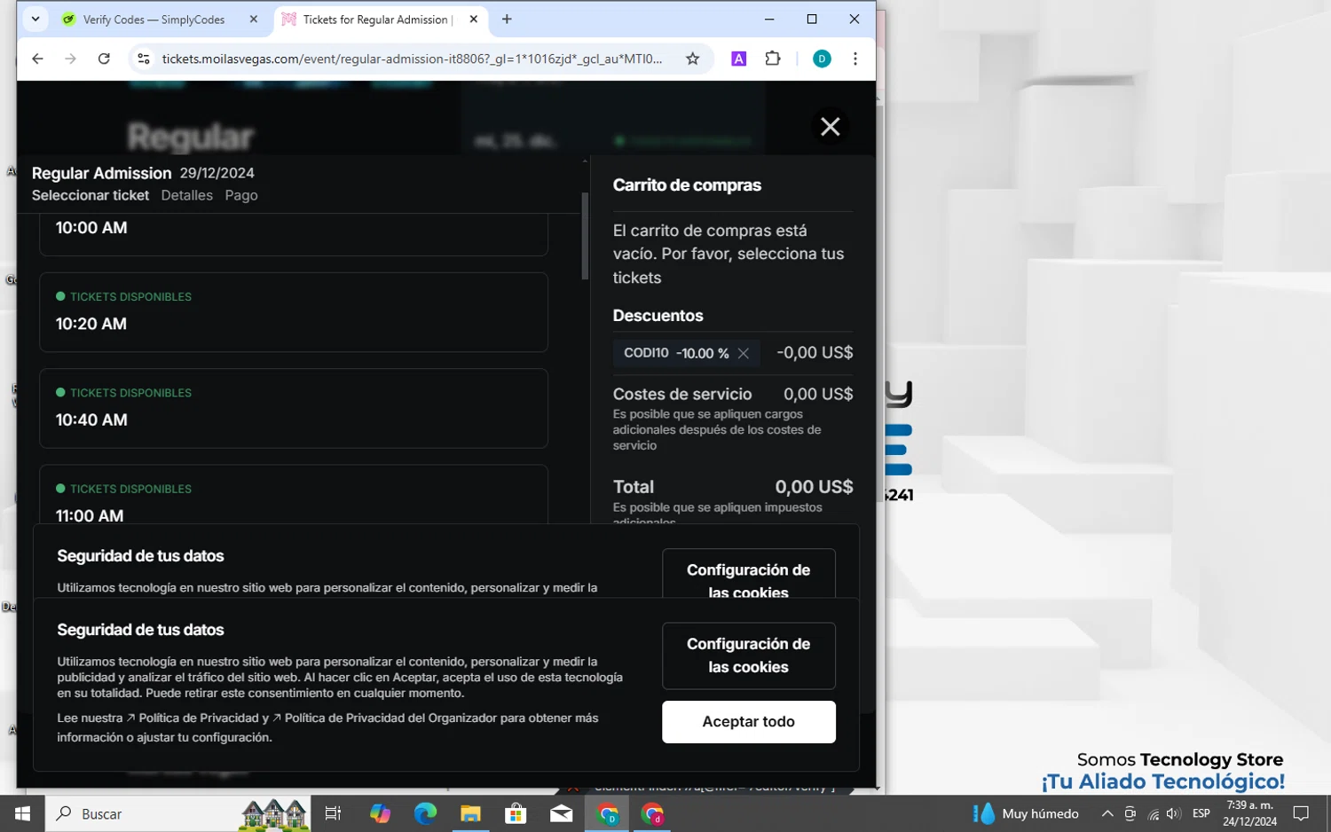
Task: Open Microsoft Store from the taskbar
Action: pos(516,813)
